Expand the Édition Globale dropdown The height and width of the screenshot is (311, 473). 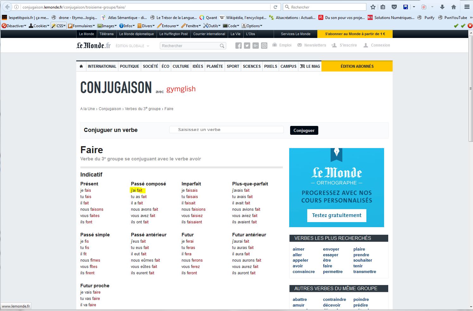point(132,46)
